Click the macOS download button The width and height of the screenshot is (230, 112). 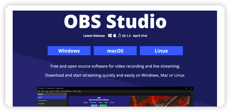[115, 51]
